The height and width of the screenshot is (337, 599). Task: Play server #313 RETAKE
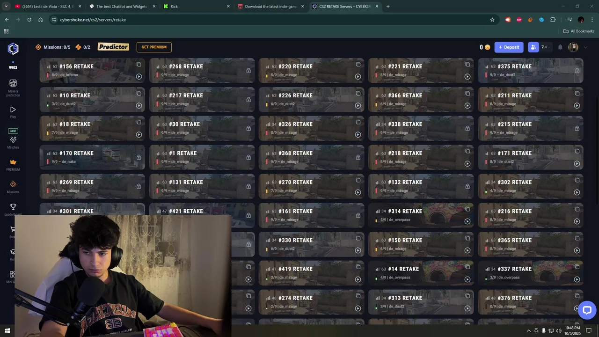(468, 308)
